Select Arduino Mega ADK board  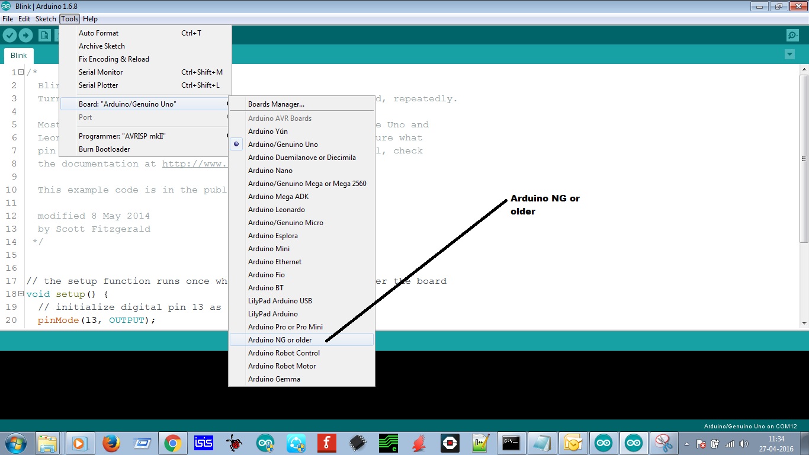(302, 197)
